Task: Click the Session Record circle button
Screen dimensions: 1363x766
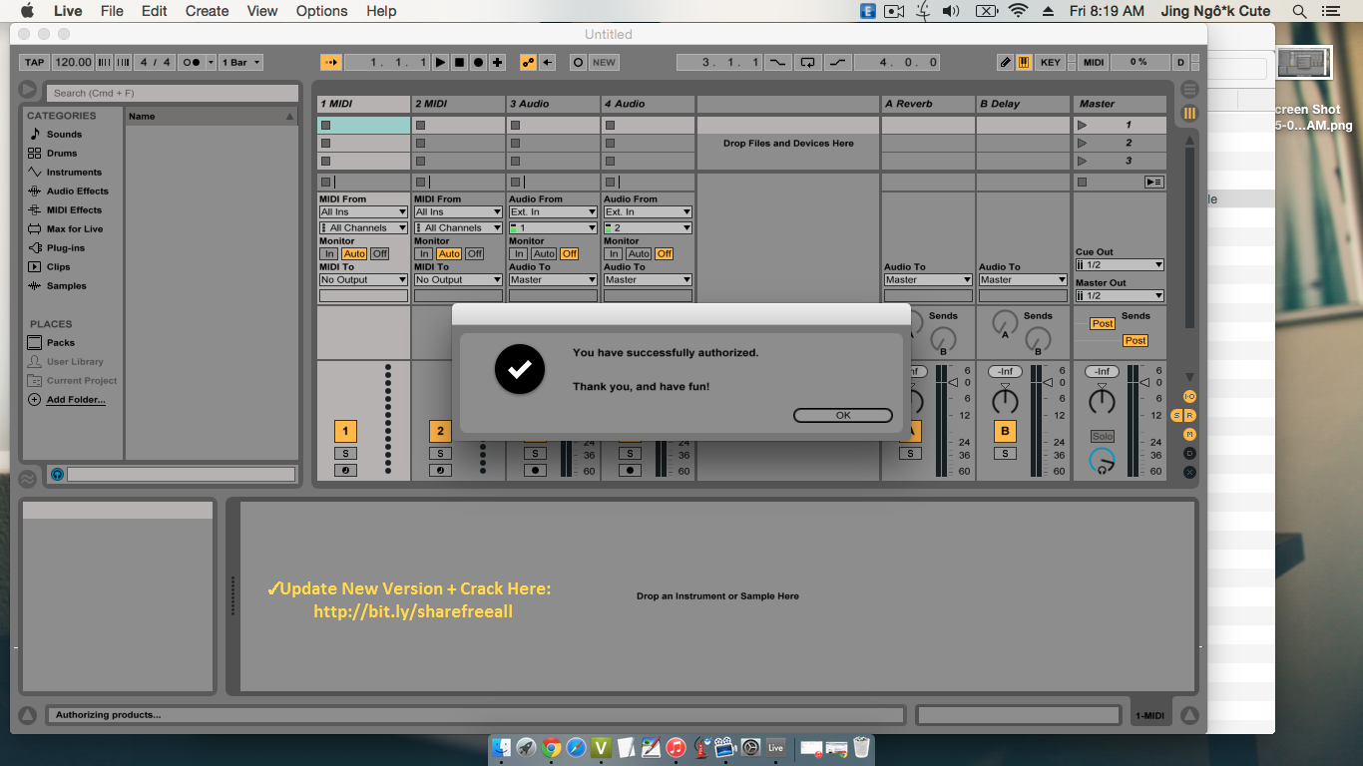Action: [578, 62]
